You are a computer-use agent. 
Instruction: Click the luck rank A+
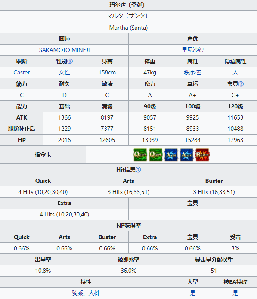(192, 95)
